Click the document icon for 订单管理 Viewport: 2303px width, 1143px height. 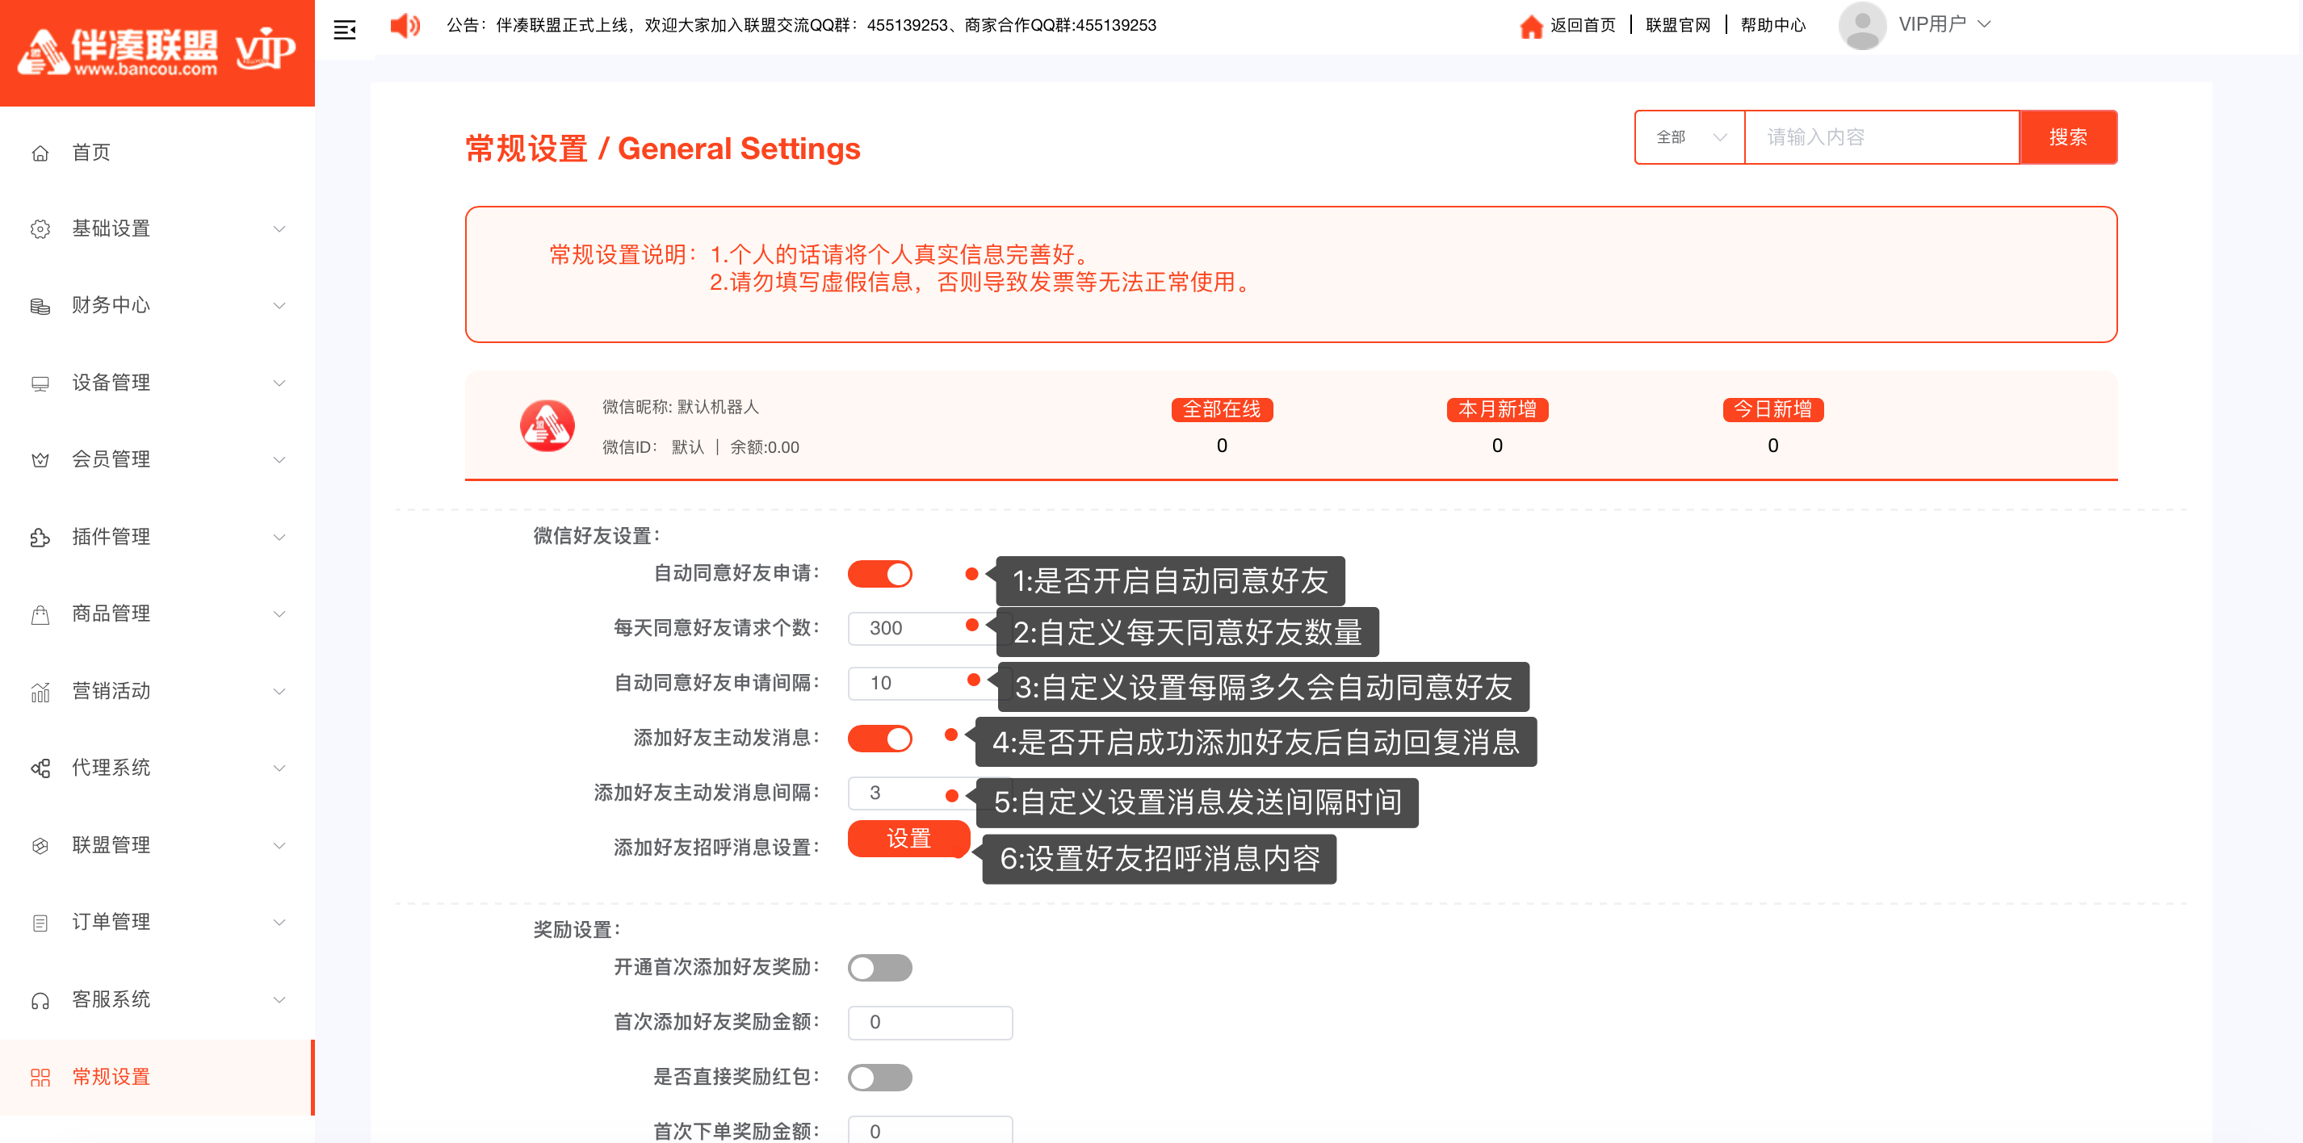click(40, 923)
